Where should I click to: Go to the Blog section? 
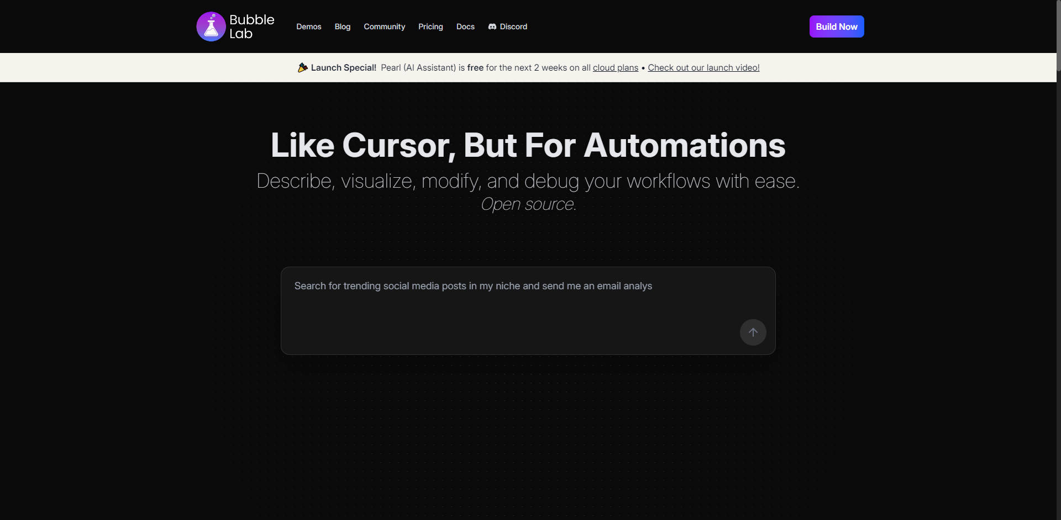[342, 26]
